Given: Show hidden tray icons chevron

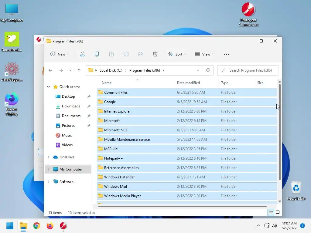Looking at the screenshot, I should tap(258, 226).
